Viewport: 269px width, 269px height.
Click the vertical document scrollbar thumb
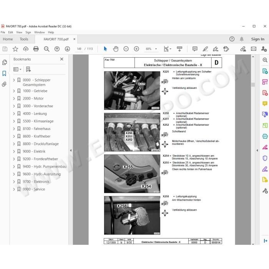(x=253, y=85)
